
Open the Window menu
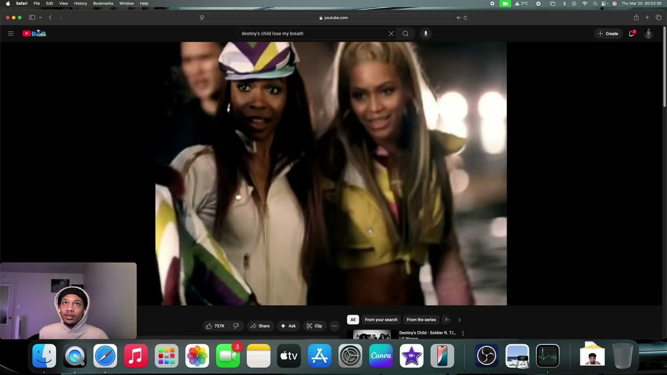[x=127, y=4]
